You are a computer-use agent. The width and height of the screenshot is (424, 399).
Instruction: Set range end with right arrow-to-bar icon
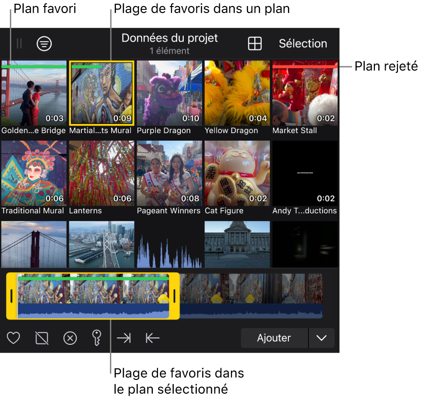click(x=124, y=338)
